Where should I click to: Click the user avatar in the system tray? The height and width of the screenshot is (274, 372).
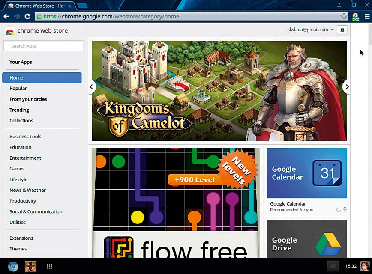[365, 266]
